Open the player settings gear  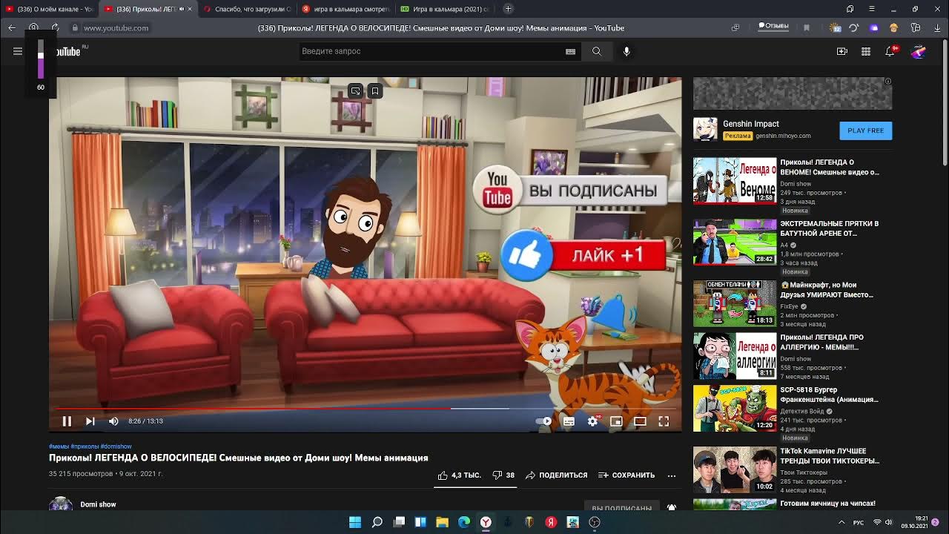[592, 421]
